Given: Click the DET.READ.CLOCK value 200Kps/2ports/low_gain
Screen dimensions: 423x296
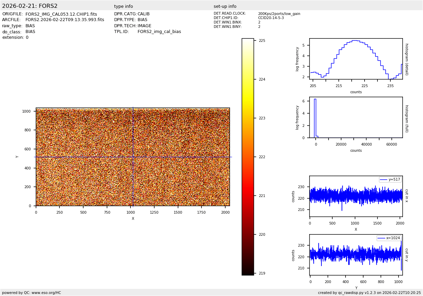Looking at the screenshot, I should click(279, 14).
